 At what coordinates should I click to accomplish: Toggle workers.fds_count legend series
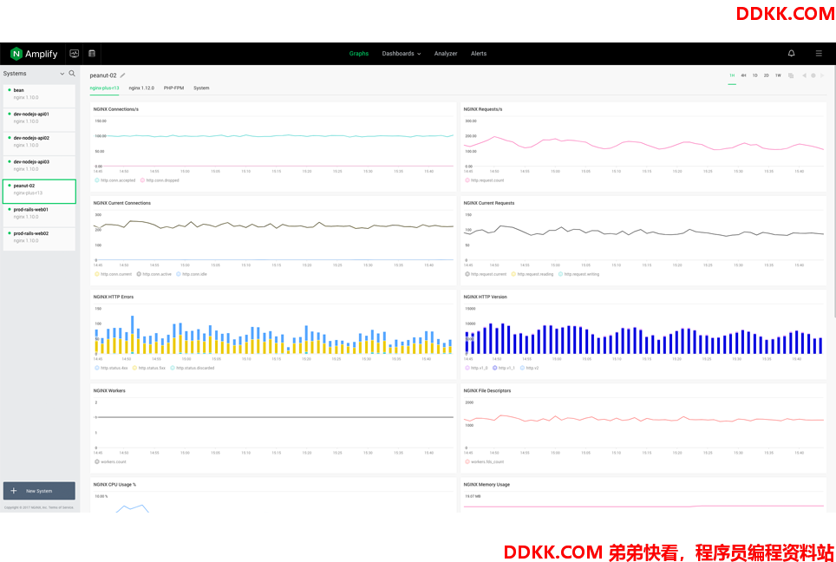coord(485,461)
